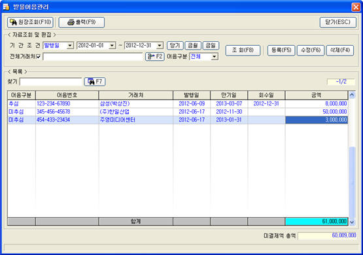The width and height of the screenshot is (363, 255).
Task: Open the 기간조건 발행일 dropdown
Action: [71, 45]
